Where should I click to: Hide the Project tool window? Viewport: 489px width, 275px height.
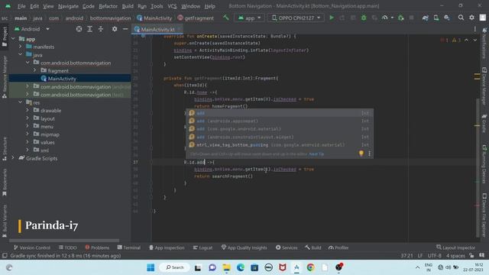[125, 29]
